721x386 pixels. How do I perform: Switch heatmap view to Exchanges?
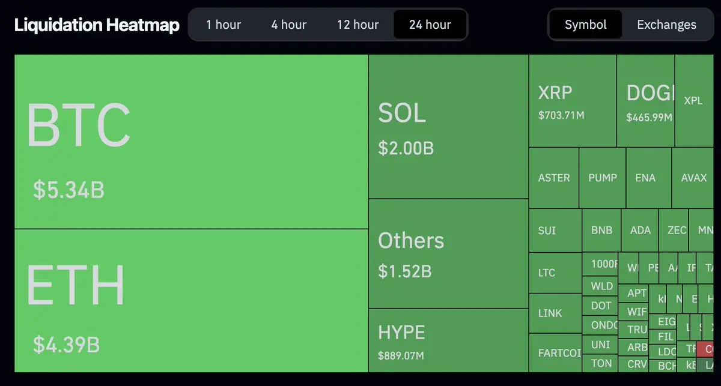pyautogui.click(x=666, y=25)
